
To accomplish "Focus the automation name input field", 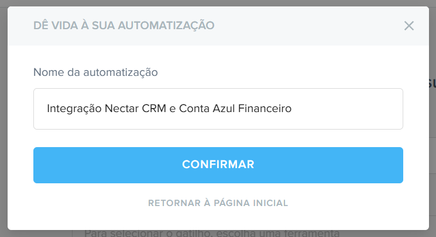I will tap(218, 109).
